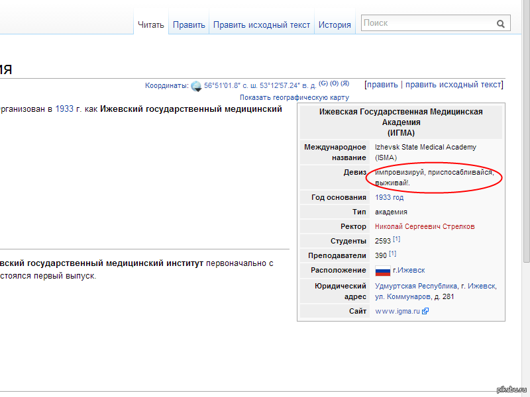Image resolution: width=530 pixels, height=397 pixels.
Task: Open the 1933 year link in text
Action: pyautogui.click(x=64, y=109)
